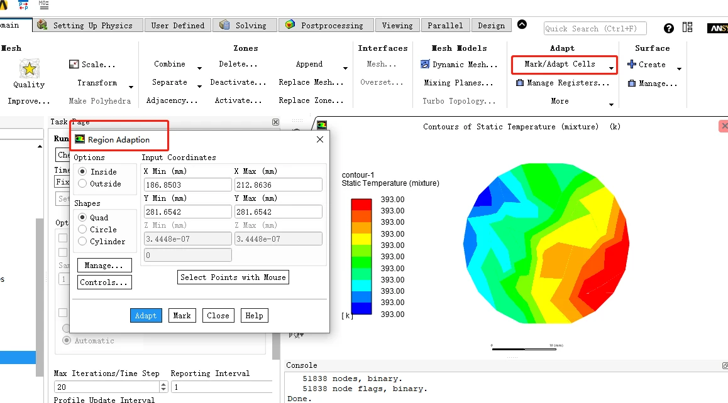The height and width of the screenshot is (403, 728).
Task: Click the yellow segment of the temperature colorbar
Action: [x=361, y=239]
